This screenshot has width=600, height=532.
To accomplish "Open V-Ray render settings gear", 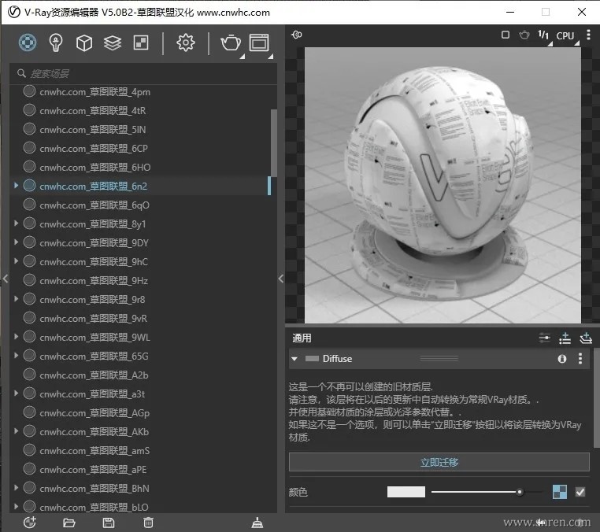I will (x=185, y=42).
